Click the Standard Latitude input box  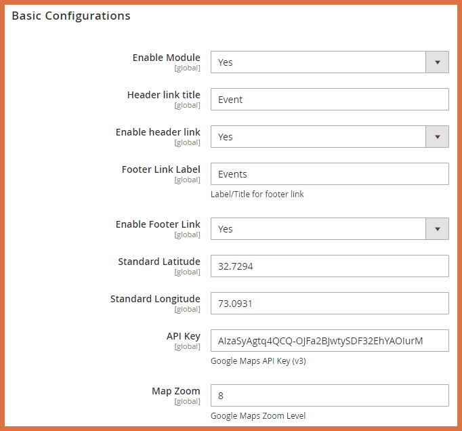[329, 266]
